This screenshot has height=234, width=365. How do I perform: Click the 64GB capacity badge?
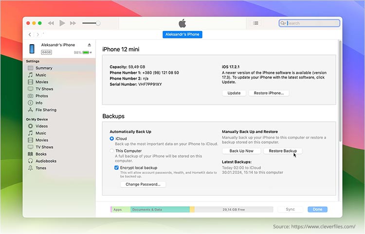point(47,52)
